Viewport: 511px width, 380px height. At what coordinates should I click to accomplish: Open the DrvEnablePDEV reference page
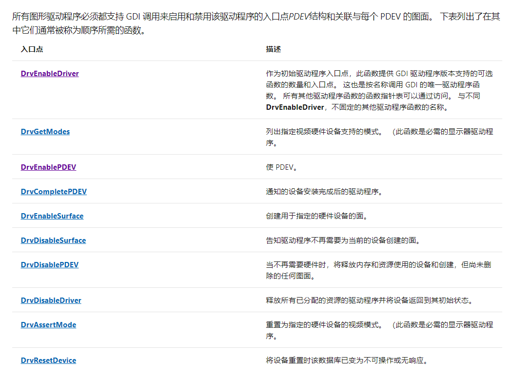[48, 167]
